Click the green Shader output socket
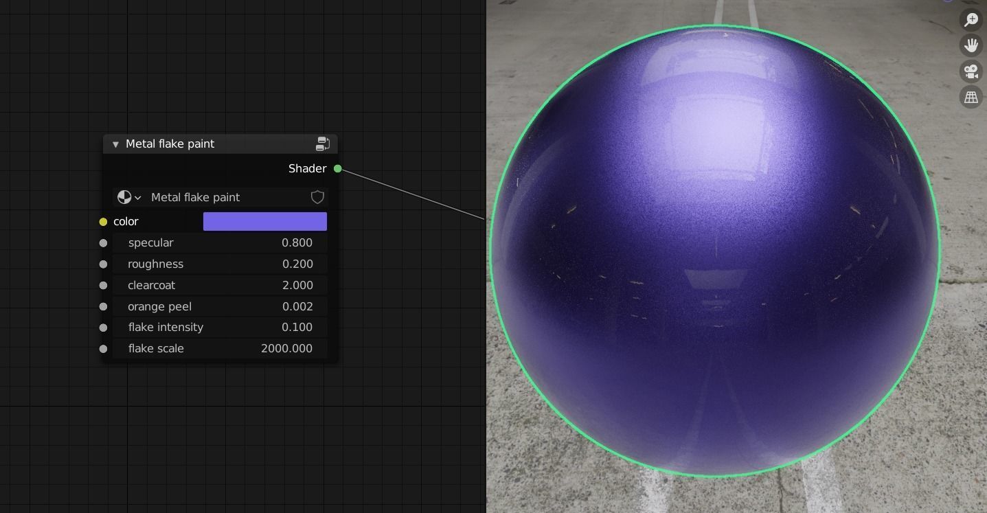Screen dimensions: 987x513 click(x=337, y=168)
